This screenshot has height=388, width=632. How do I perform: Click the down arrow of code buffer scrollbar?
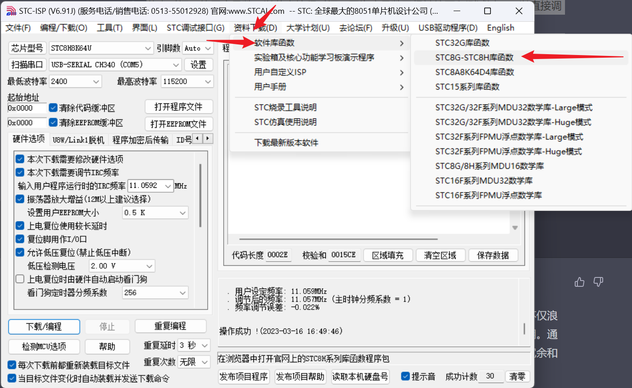[x=515, y=228]
